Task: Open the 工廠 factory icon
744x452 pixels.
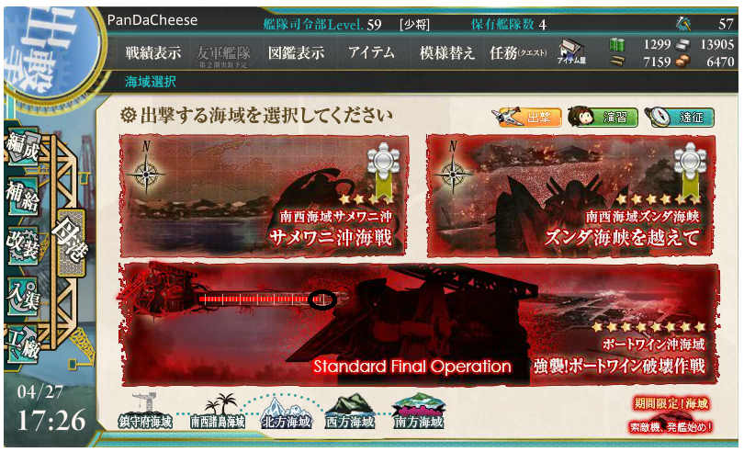Action: [x=22, y=344]
